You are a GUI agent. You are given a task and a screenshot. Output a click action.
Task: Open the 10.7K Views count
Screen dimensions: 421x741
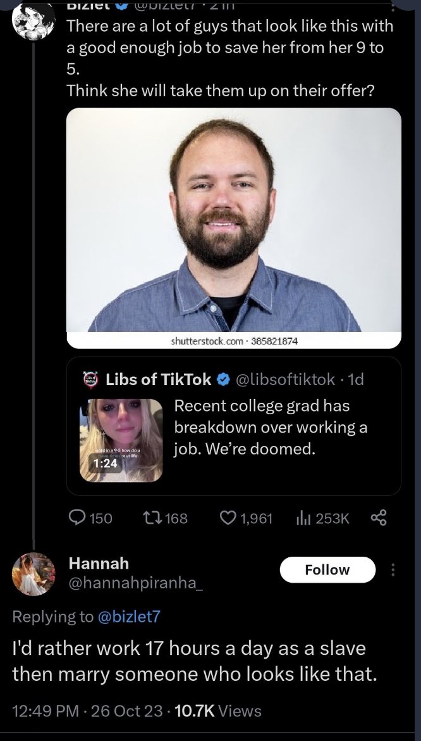click(x=218, y=711)
